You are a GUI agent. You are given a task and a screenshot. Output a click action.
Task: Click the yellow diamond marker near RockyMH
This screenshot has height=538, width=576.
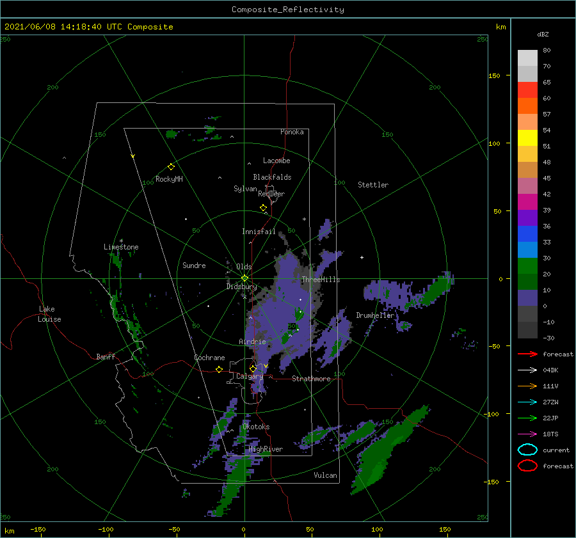[x=171, y=167]
